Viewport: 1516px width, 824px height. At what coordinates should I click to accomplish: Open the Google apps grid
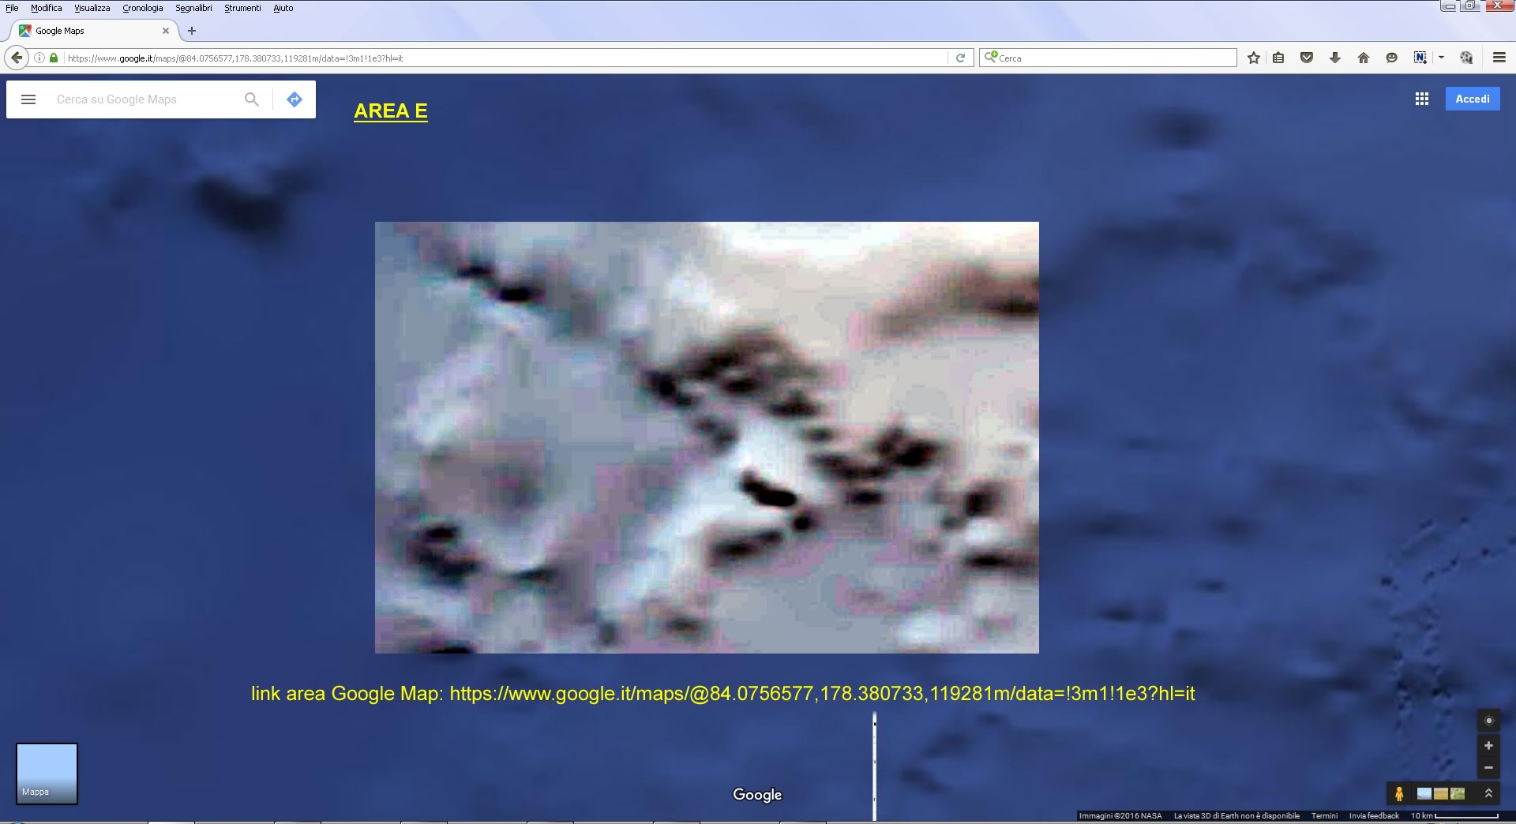click(1422, 99)
